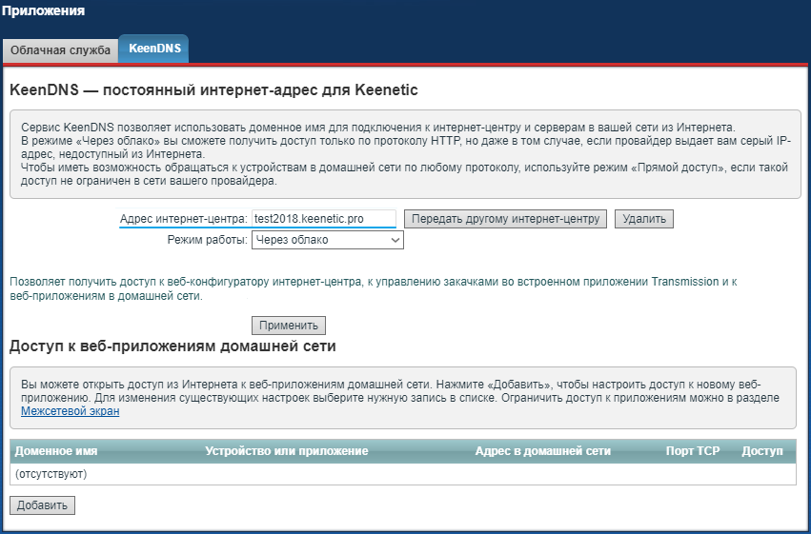Select the KeenDNS tab
811x534 pixels.
(x=152, y=49)
